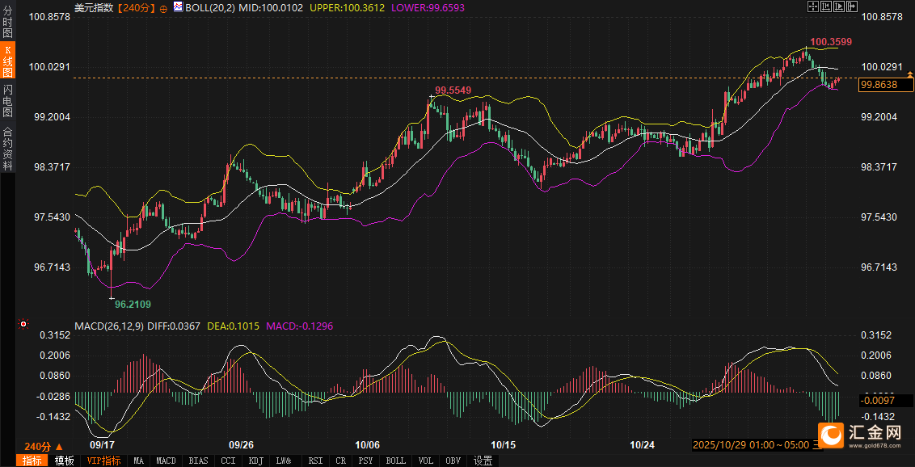915x467 pixels.
Task: Click the scroll chart forward icon
Action: click(838, 6)
